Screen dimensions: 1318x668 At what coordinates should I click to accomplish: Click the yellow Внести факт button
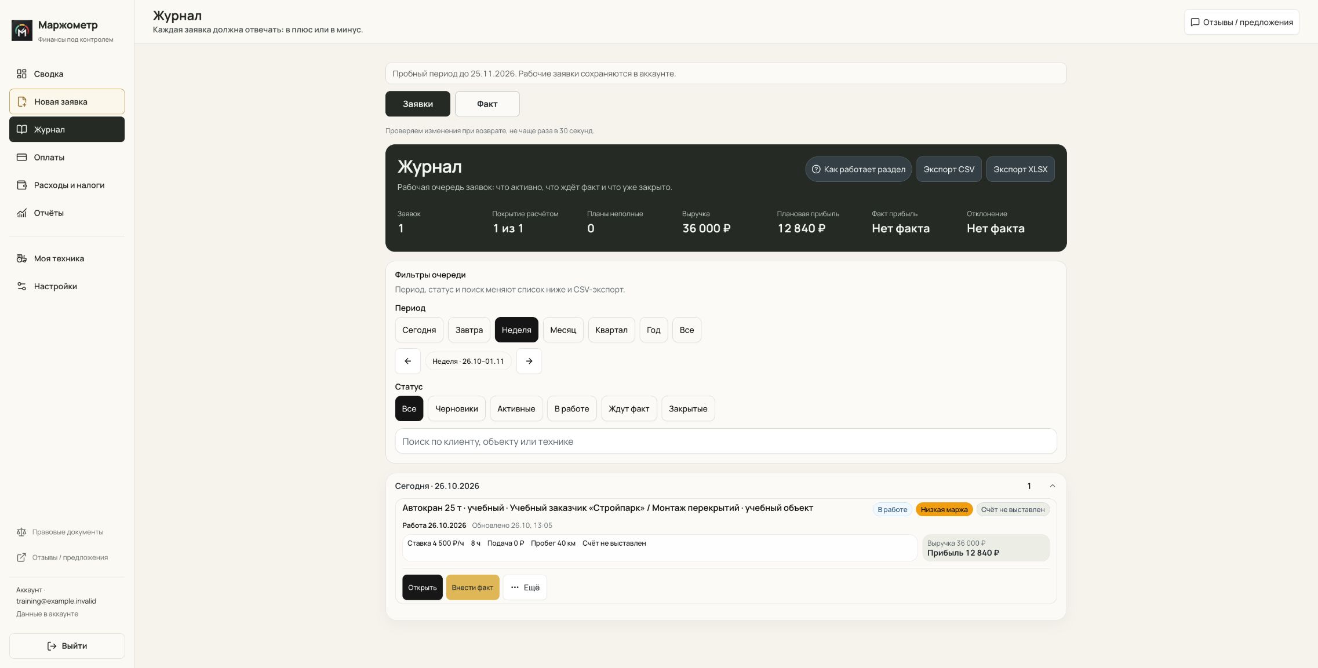click(472, 587)
